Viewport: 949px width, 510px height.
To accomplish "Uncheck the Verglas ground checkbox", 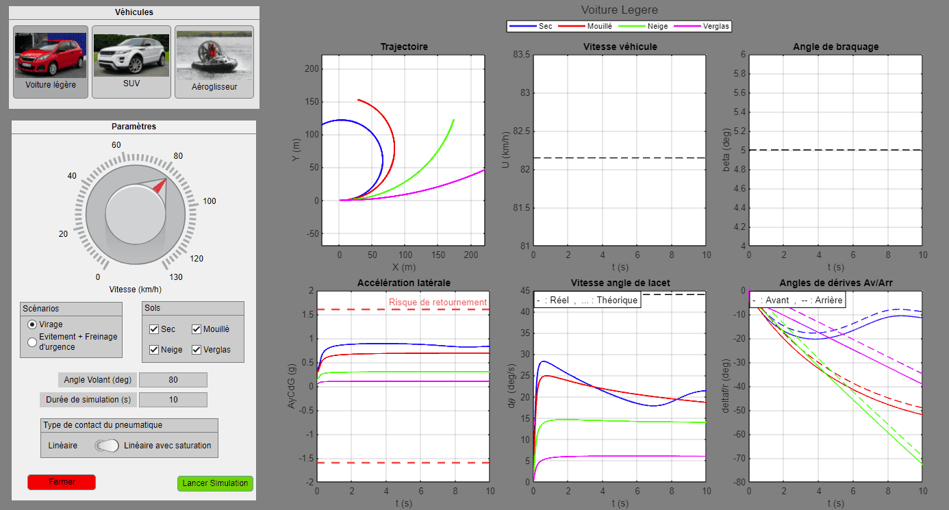I will (197, 350).
